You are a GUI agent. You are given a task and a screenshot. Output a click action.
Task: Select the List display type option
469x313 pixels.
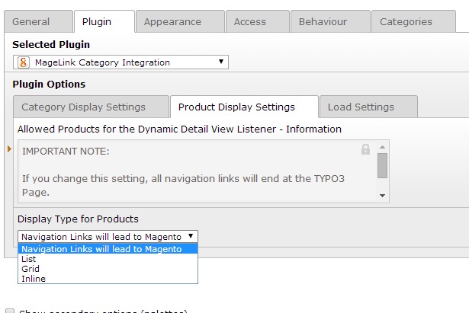pyautogui.click(x=29, y=259)
